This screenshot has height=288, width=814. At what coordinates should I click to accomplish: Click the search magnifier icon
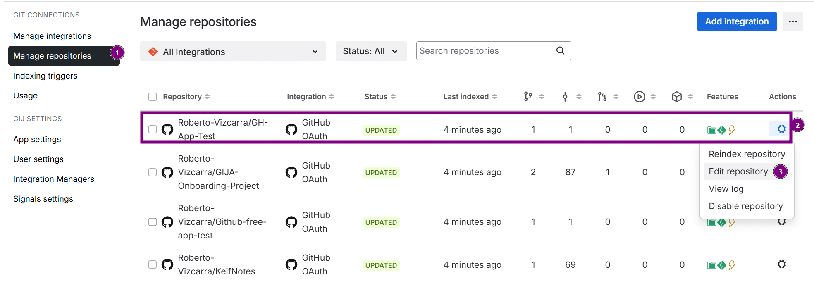[560, 51]
